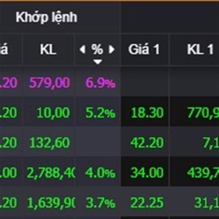Viewport: 219px width, 219px height.
Task: Select the 1,639,90 volume cell
Action: (51, 203)
